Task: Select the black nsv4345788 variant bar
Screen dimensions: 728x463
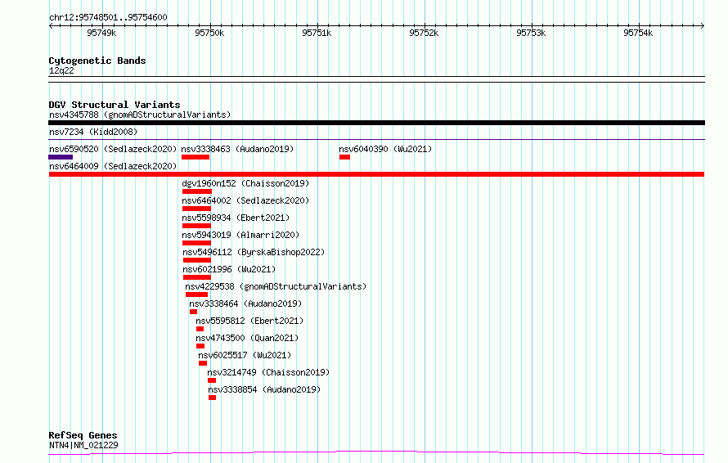Action: [x=376, y=123]
